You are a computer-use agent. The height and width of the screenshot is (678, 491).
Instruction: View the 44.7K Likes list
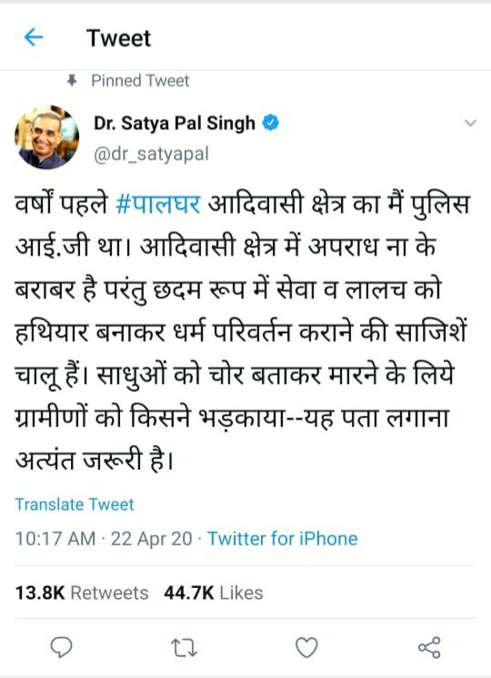(214, 593)
